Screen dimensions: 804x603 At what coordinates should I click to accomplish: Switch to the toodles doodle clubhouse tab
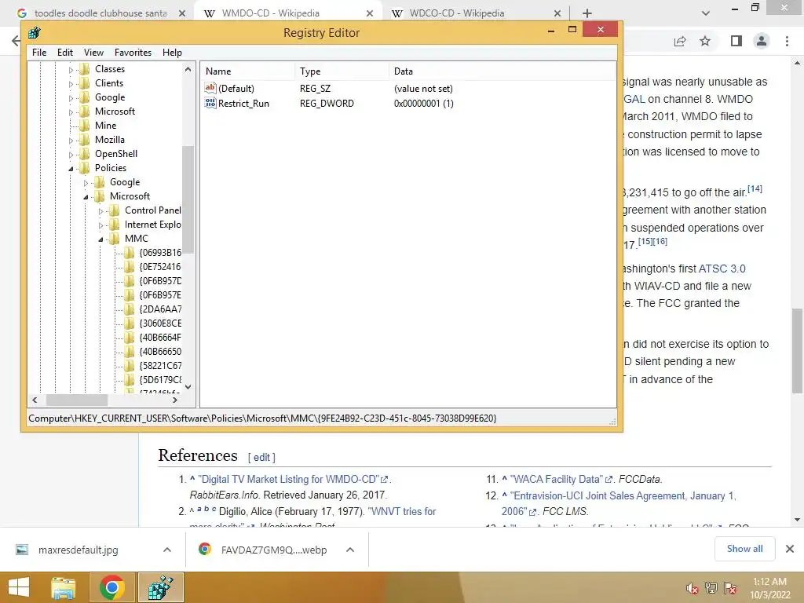[100, 13]
